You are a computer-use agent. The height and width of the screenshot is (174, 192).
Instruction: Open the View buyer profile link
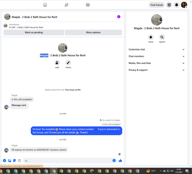click(x=73, y=90)
